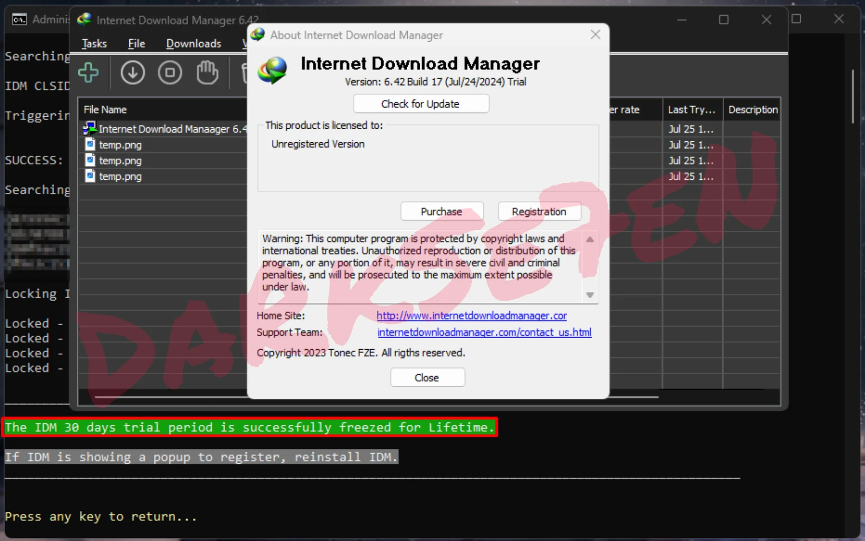Viewport: 865px width, 541px height.
Task: Click the installer icon beside Internet Download Manaager row
Action: [x=89, y=129]
